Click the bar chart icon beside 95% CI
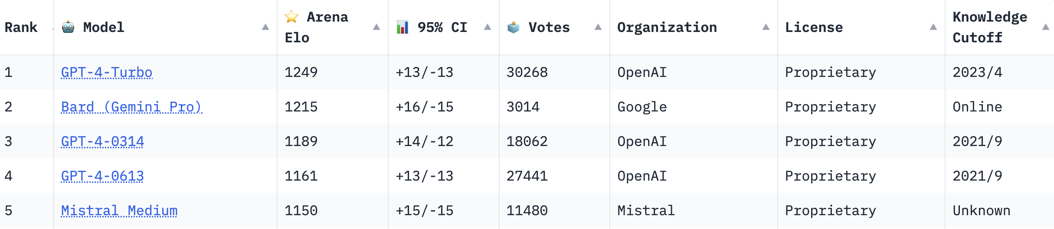 [403, 27]
